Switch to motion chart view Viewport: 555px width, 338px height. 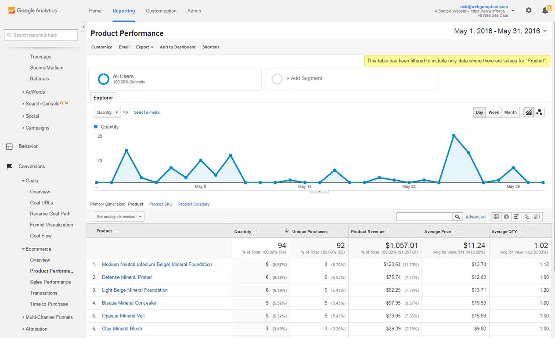pos(540,113)
